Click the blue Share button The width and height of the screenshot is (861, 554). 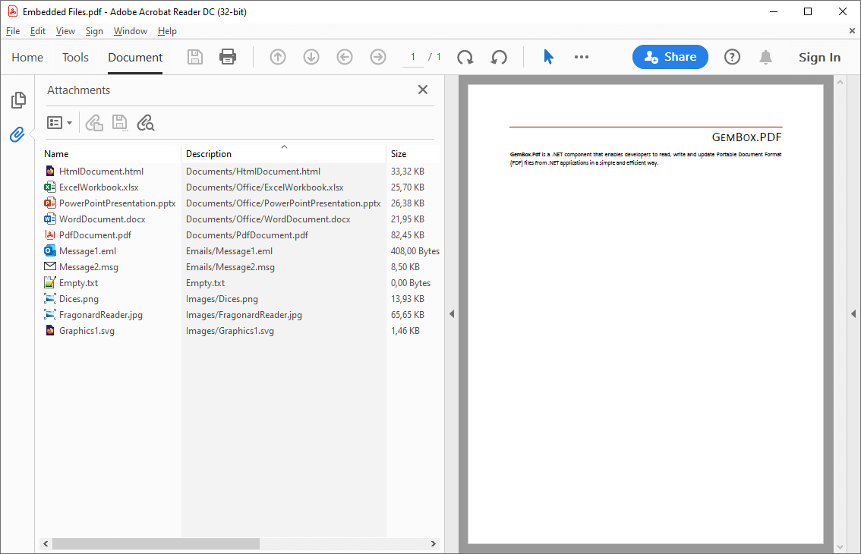click(670, 57)
